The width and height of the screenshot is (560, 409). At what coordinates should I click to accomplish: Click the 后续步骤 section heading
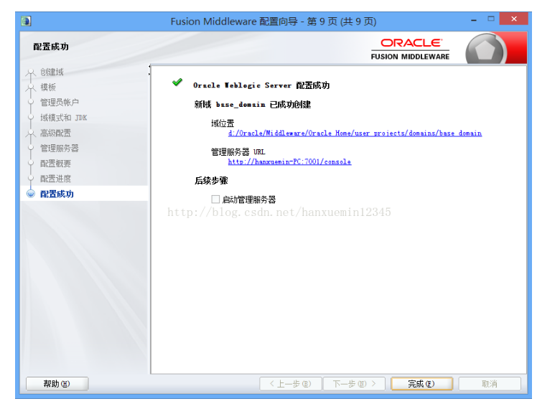point(211,181)
